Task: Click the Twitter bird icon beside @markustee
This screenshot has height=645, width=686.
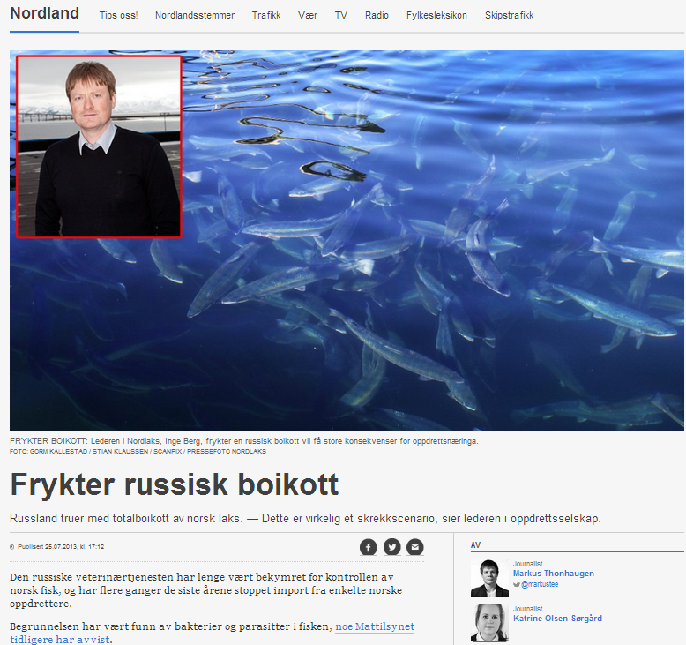Action: click(x=516, y=585)
